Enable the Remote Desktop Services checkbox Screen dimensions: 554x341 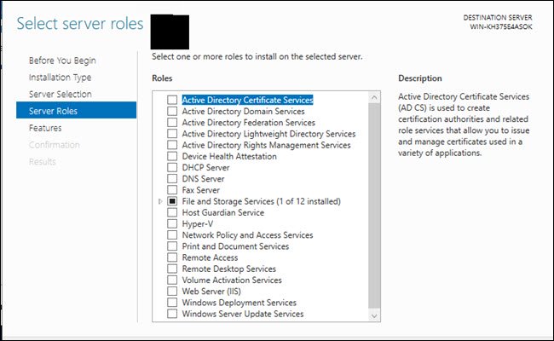pyautogui.click(x=173, y=269)
